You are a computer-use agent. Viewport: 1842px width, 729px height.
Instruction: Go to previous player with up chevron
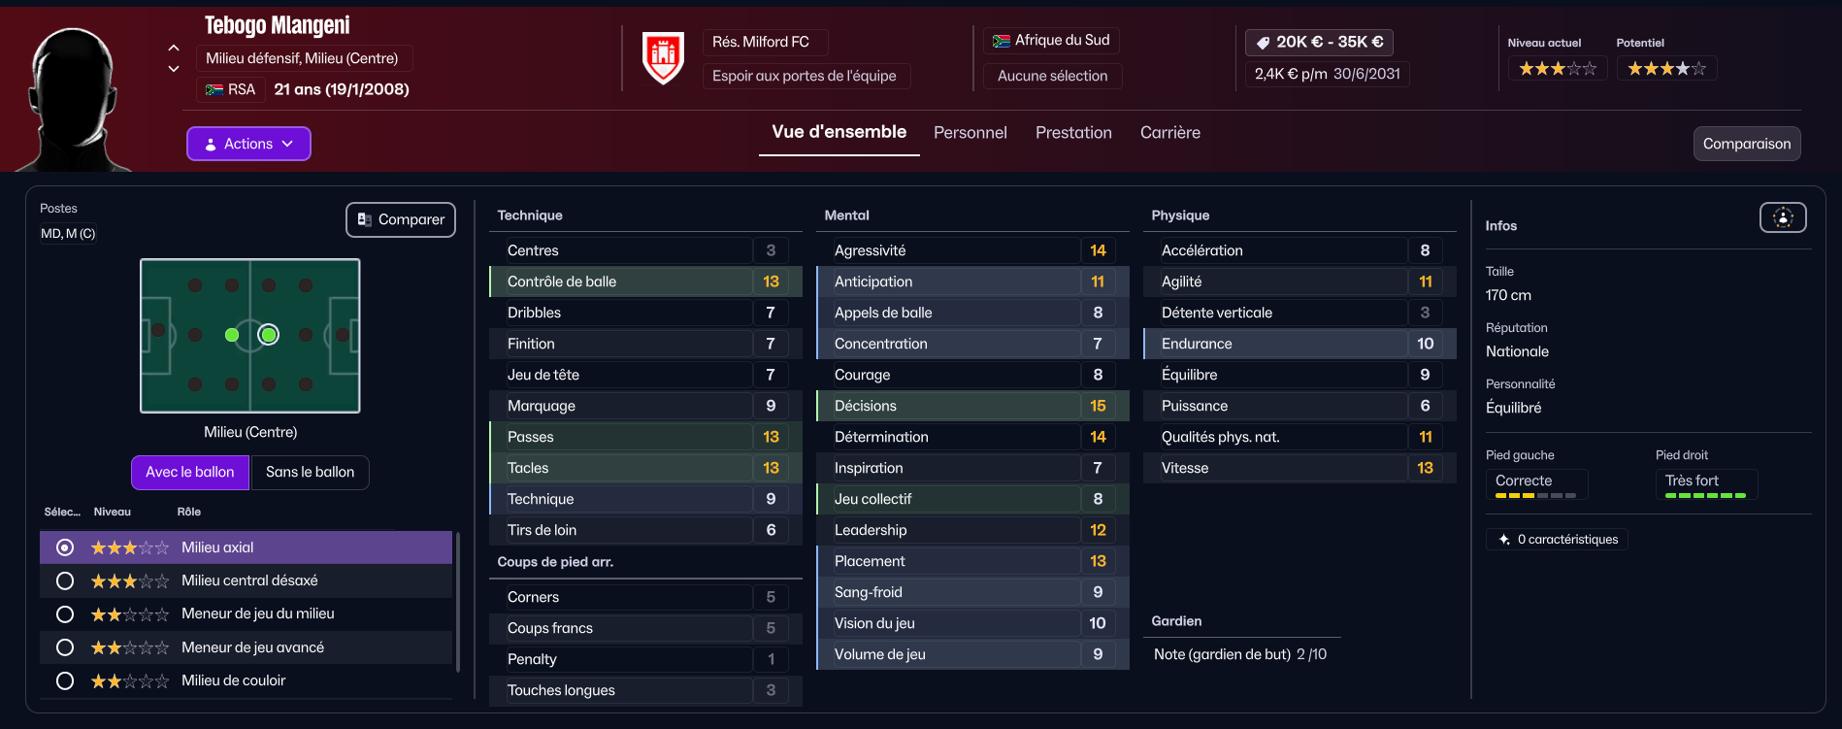pyautogui.click(x=174, y=48)
